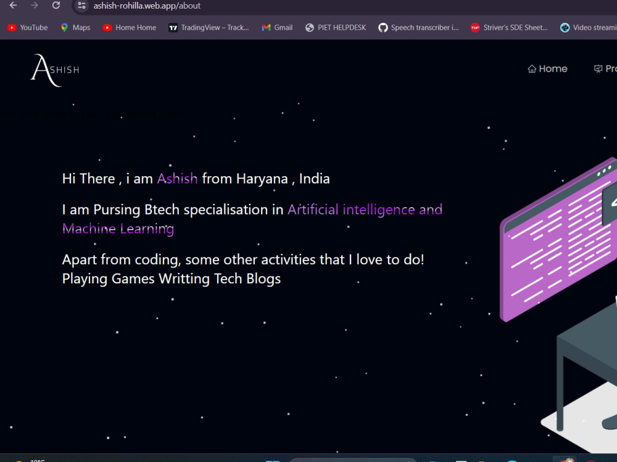Image resolution: width=617 pixels, height=462 pixels.
Task: Click the text 'Artificial intelligence and'
Action: (365, 209)
